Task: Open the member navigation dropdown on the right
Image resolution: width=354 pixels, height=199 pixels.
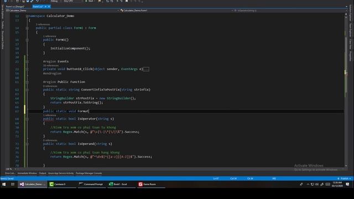Action: click(290, 11)
